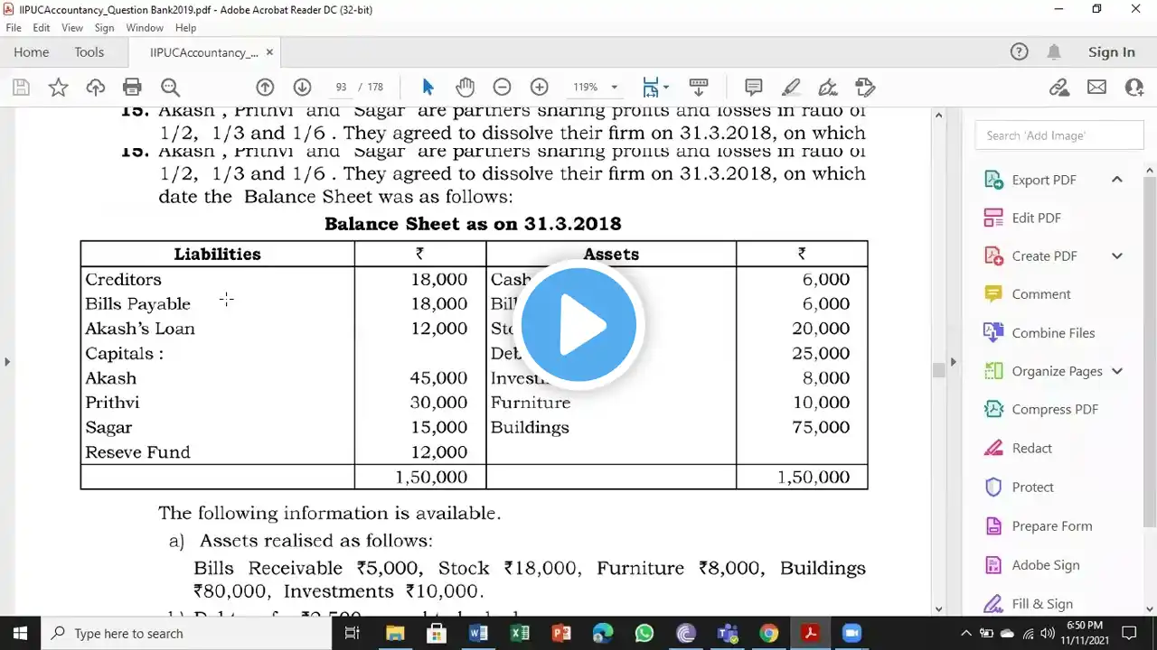This screenshot has height=650, width=1157.
Task: Expand the Create PDF chevron
Action: click(x=1117, y=255)
